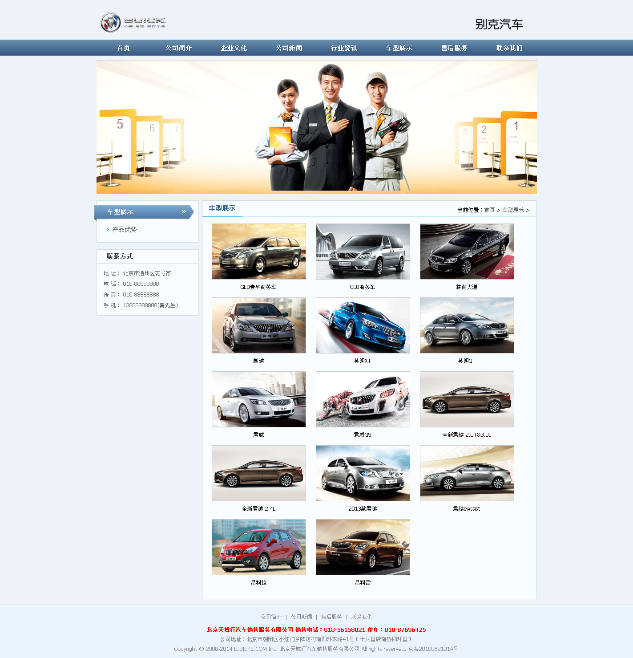
Task: Click 首页 in the breadcrumb trail
Action: pyautogui.click(x=489, y=210)
